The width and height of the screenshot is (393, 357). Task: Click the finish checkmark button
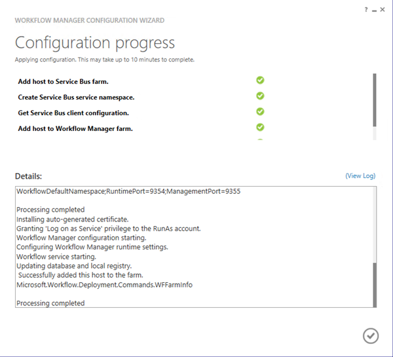(x=371, y=335)
